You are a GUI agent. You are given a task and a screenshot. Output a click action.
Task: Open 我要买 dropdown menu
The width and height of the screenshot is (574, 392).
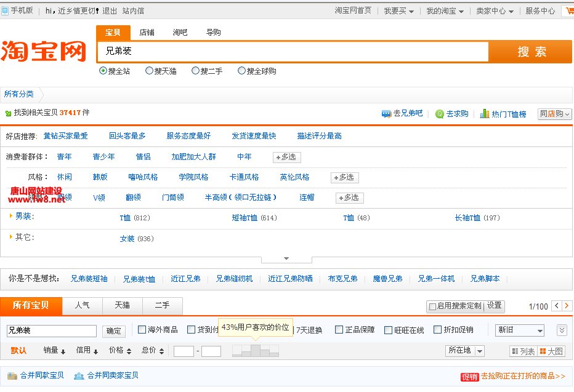coord(398,11)
